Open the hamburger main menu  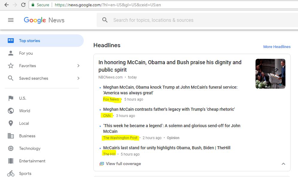[x=11, y=20]
